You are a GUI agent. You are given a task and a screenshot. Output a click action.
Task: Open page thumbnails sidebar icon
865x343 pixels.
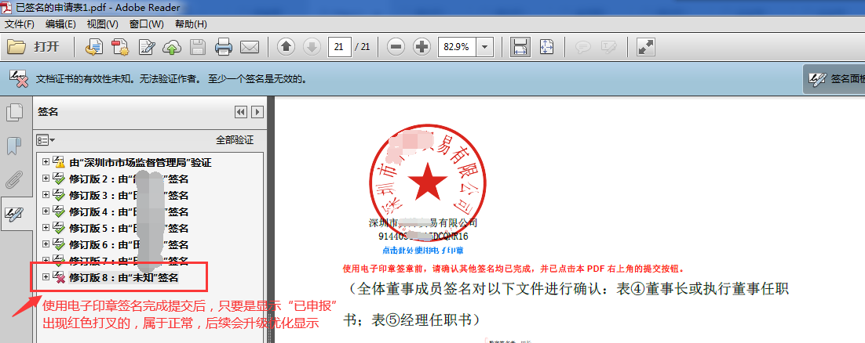click(13, 112)
